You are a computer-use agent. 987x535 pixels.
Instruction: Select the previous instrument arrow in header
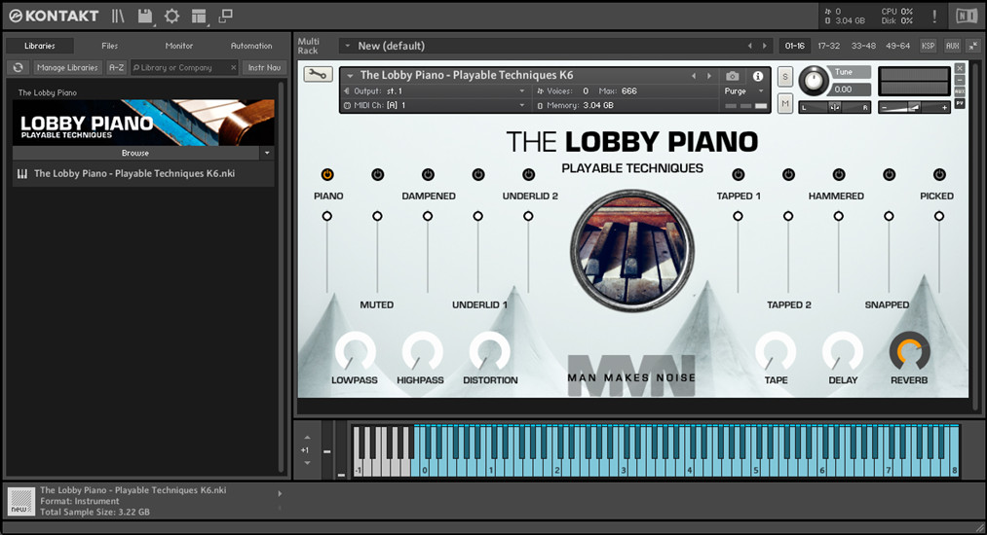pos(694,76)
